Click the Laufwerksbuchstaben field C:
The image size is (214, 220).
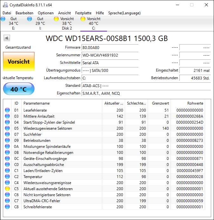coord(110,78)
